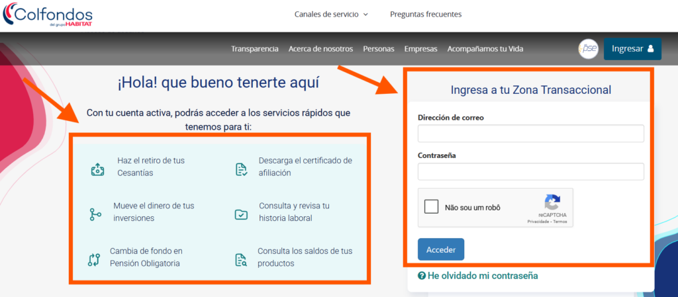
Task: Click the product balances search icon
Action: 241,259
